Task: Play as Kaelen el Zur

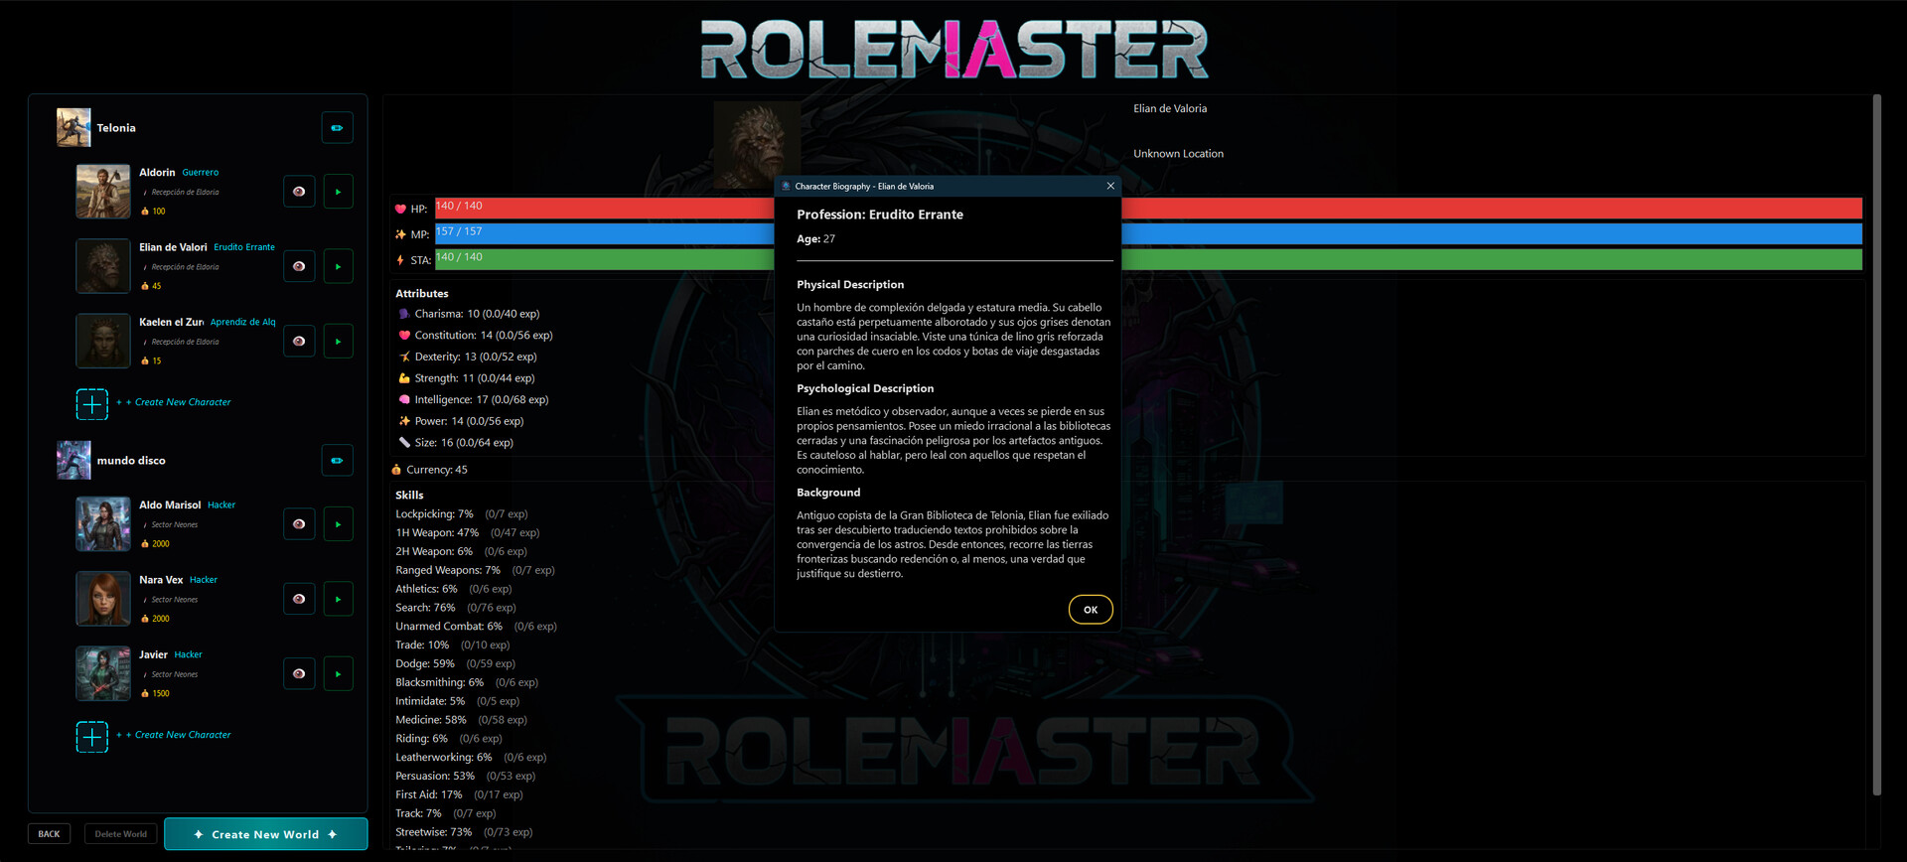Action: click(338, 341)
